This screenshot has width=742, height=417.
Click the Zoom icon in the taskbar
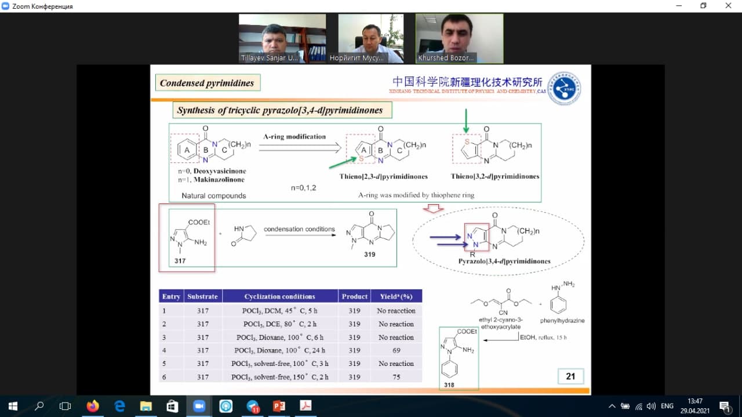point(199,406)
